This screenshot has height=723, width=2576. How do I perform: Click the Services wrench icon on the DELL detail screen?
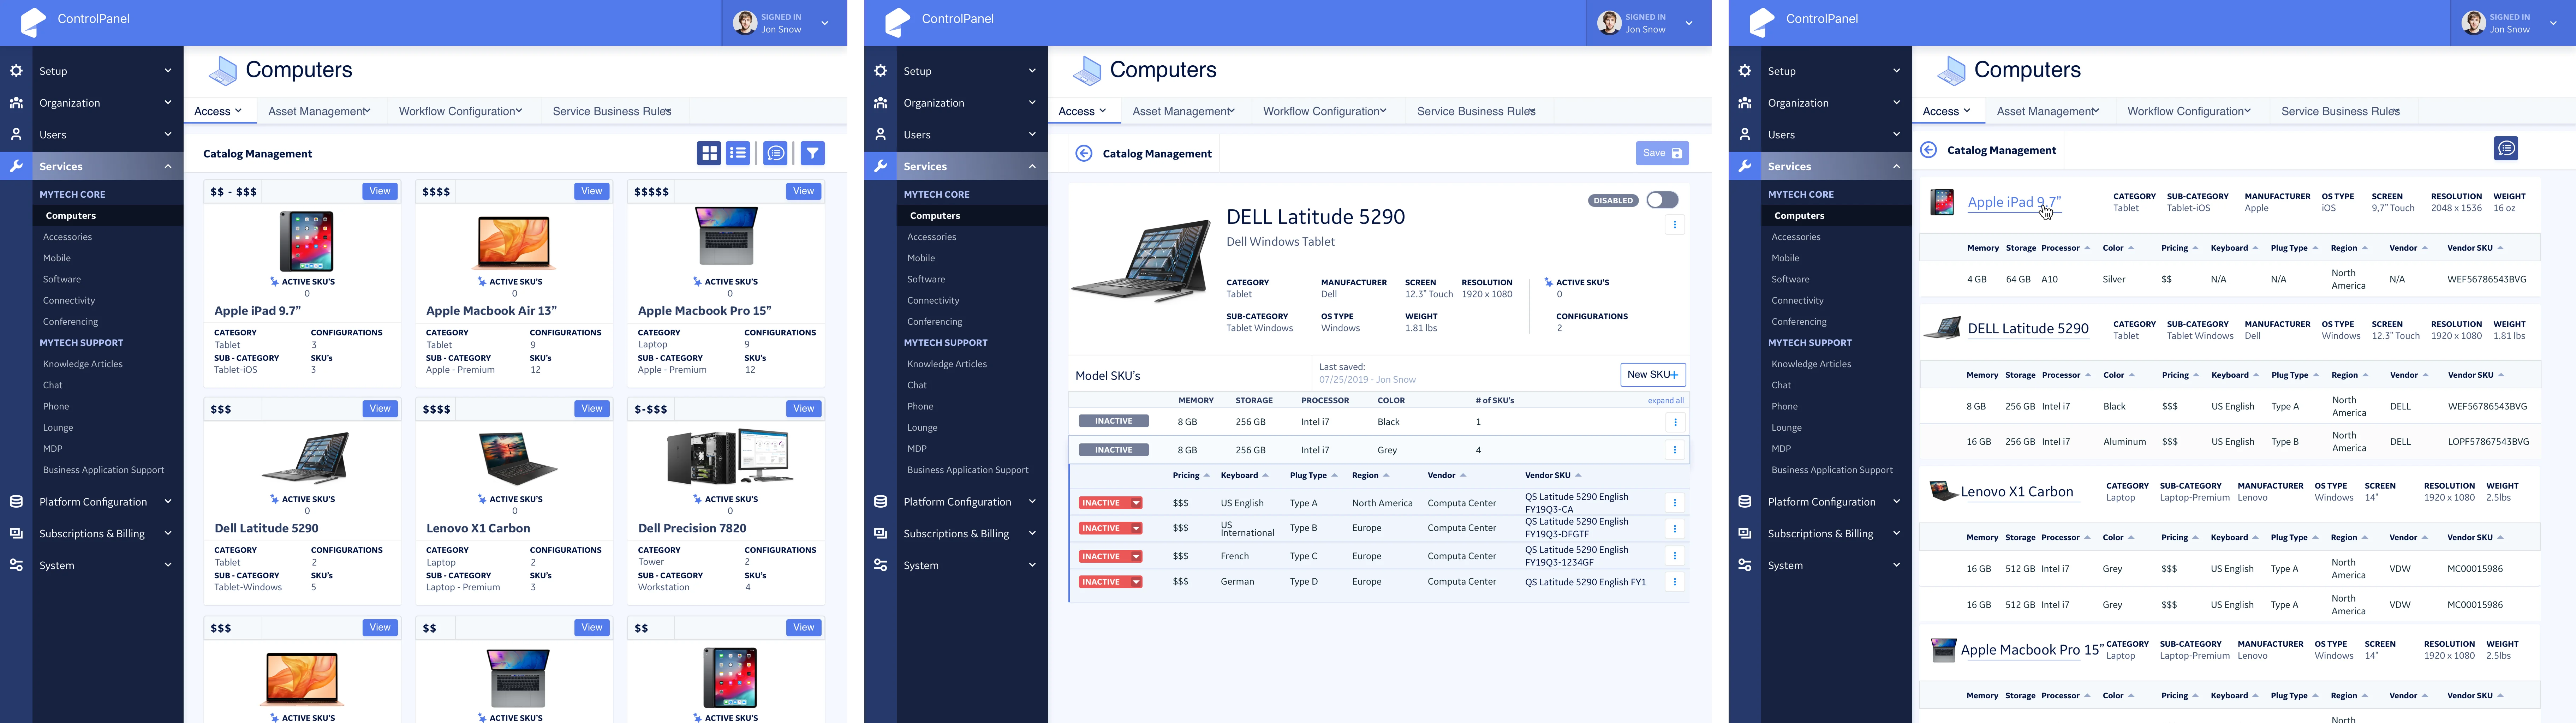click(880, 166)
